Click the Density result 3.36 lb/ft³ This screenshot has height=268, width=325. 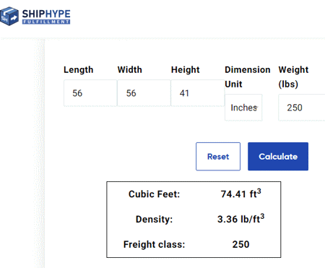240,219
